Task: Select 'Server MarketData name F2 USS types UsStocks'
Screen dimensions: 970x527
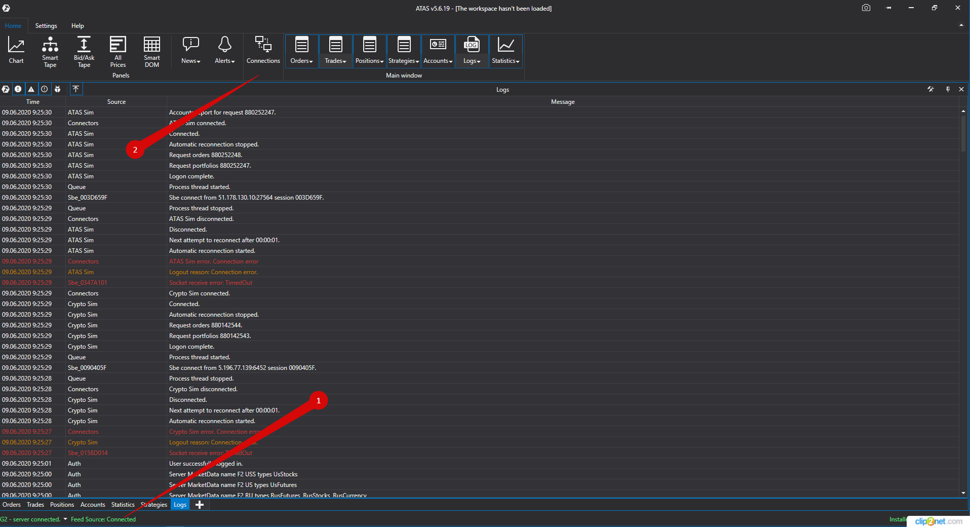Action: pyautogui.click(x=233, y=474)
